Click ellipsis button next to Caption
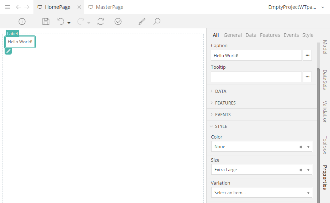The width and height of the screenshot is (330, 203). pos(307,56)
